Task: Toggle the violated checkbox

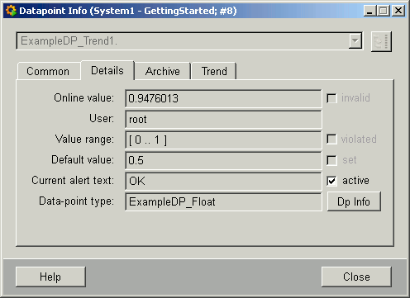Action: 331,140
